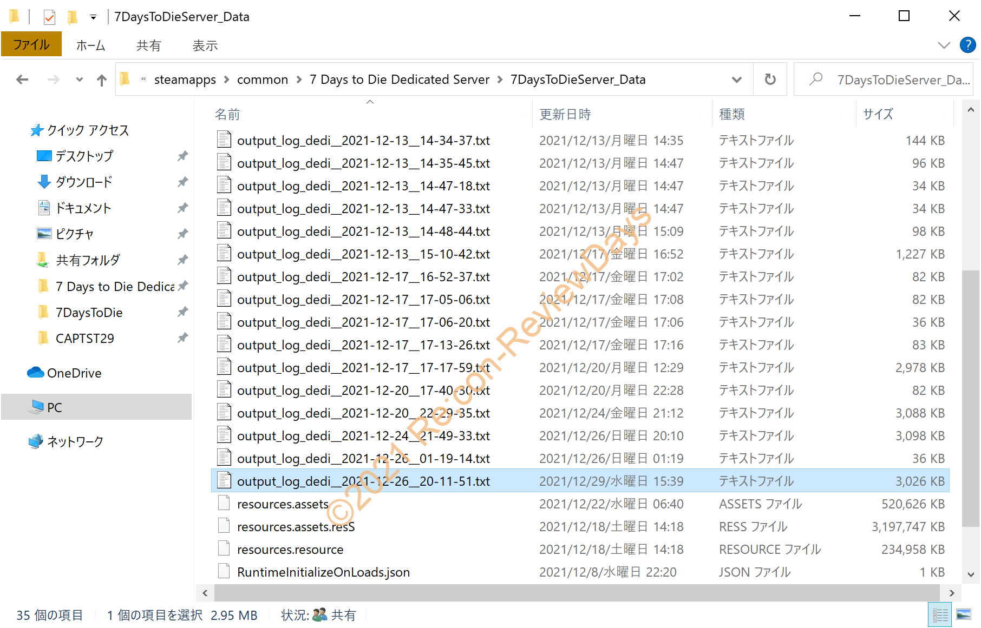Select OneDrive in the navigation pane
This screenshot has width=981, height=628.
pos(74,373)
